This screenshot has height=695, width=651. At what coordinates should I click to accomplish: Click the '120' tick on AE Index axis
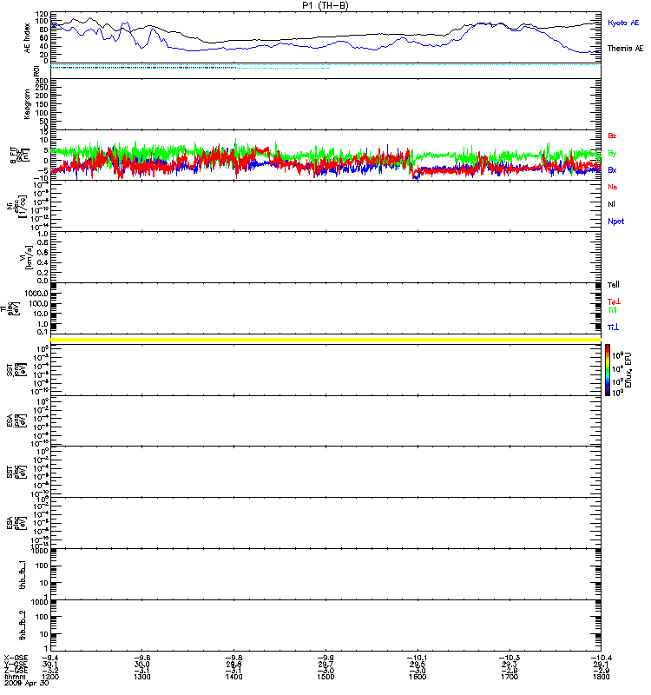coord(42,14)
